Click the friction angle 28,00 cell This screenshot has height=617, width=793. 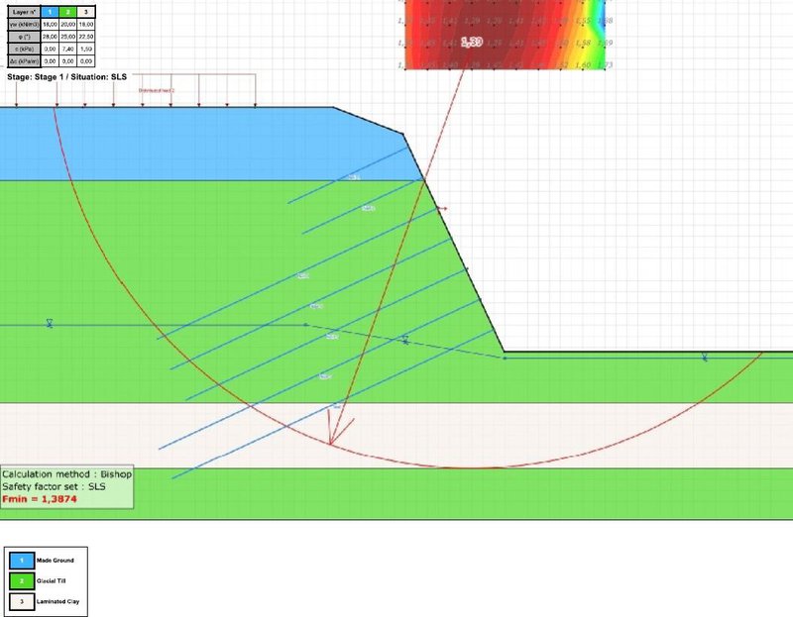click(x=51, y=36)
